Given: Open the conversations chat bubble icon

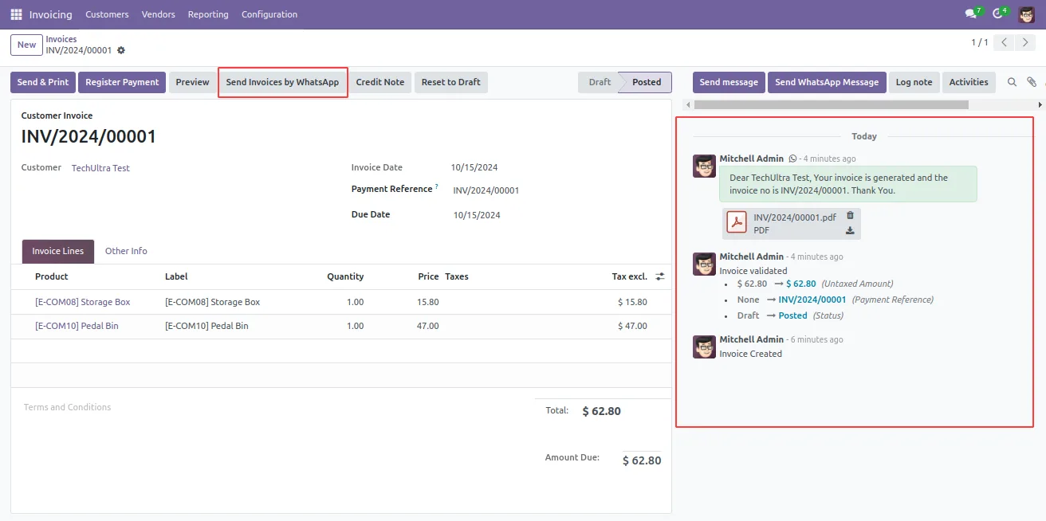Looking at the screenshot, I should (x=972, y=14).
